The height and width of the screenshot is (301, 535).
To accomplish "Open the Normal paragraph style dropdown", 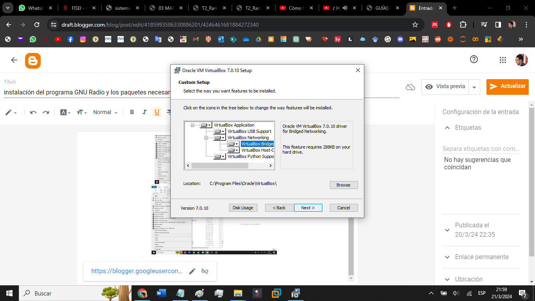I will click(105, 112).
